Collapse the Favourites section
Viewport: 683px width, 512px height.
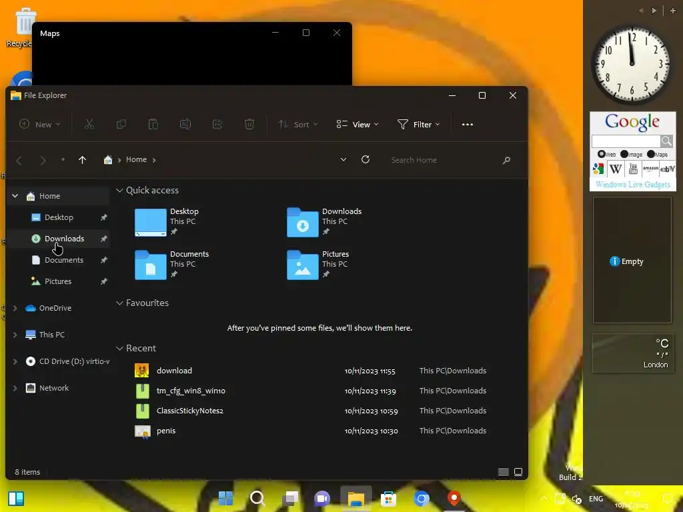pos(120,303)
